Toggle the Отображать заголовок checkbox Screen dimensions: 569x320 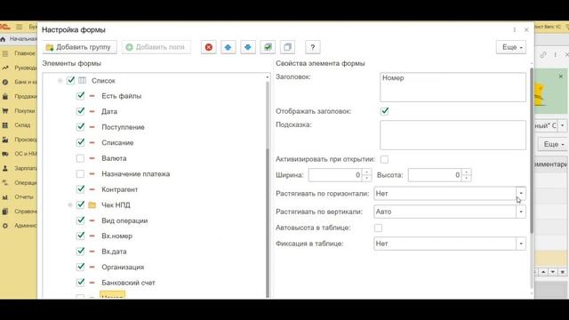point(385,111)
